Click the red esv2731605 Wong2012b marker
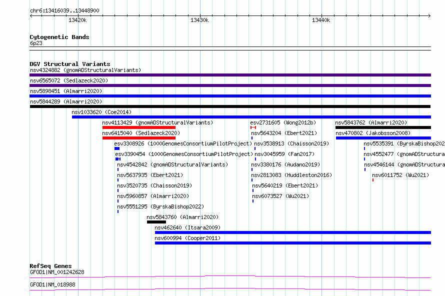Viewport: 445px width, 296px height. point(253,127)
